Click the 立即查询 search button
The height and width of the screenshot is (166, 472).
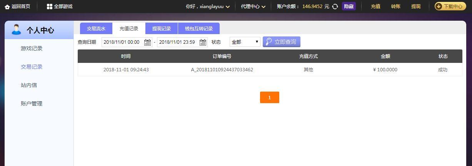(x=282, y=42)
